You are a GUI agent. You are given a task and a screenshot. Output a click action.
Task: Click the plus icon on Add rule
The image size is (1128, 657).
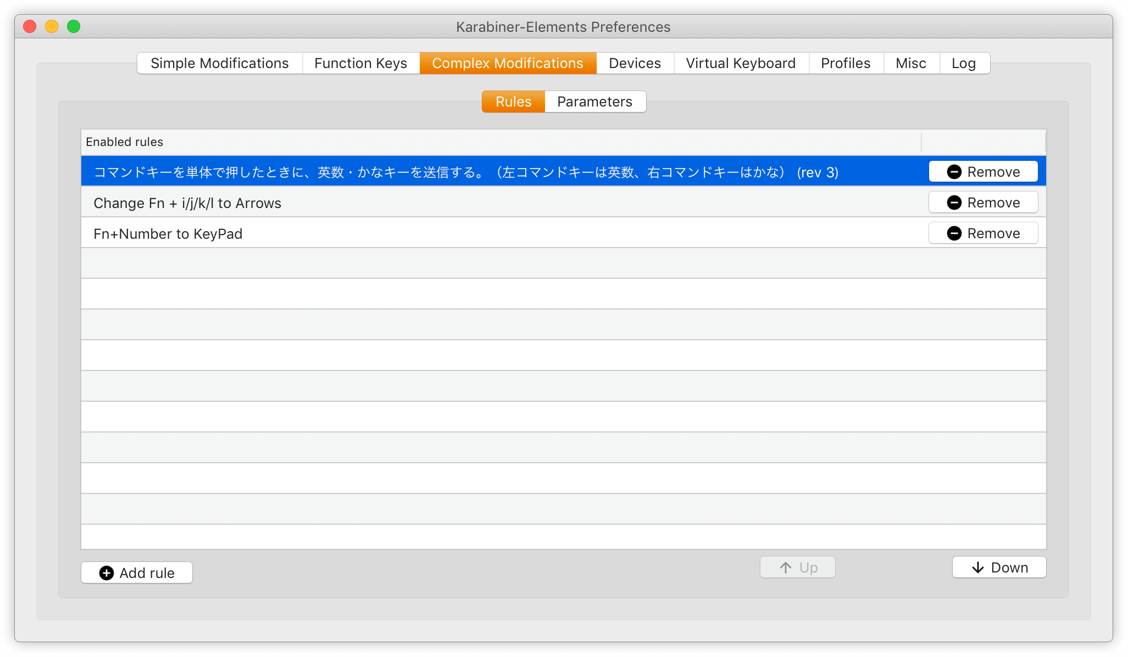pyautogui.click(x=107, y=573)
